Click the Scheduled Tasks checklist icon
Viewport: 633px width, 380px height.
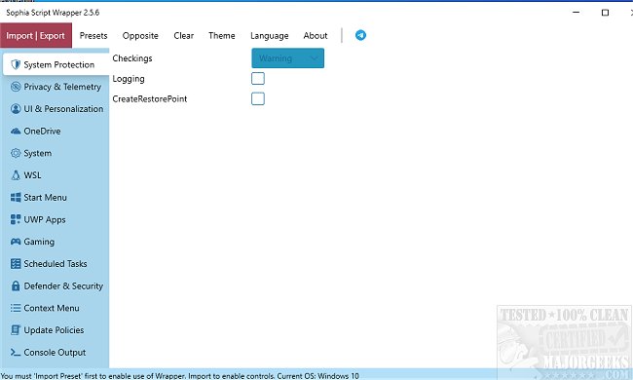[x=16, y=264]
